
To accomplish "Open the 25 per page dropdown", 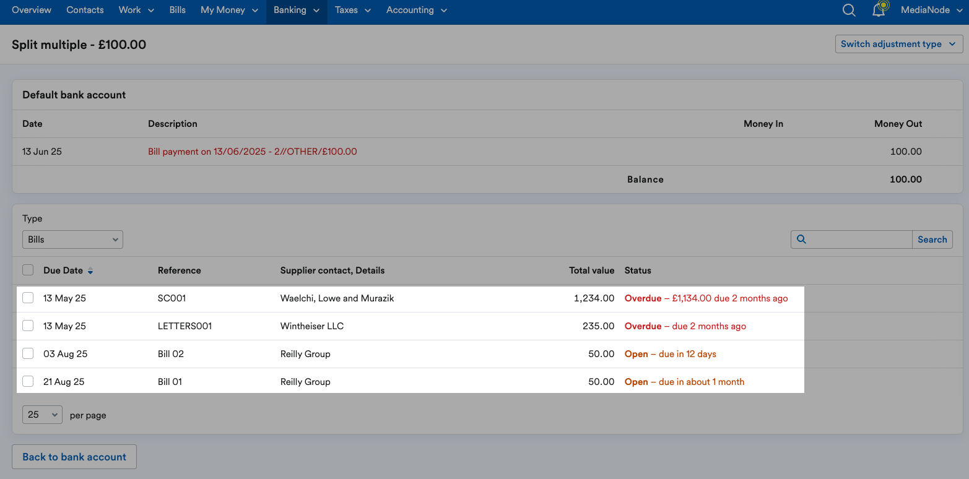I will [42, 415].
